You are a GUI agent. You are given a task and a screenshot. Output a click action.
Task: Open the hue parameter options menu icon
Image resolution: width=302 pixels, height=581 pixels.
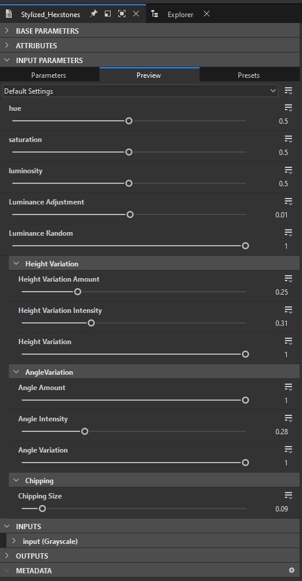[288, 108]
